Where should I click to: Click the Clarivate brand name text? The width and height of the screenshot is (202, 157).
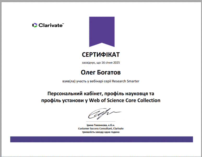pos(51,25)
